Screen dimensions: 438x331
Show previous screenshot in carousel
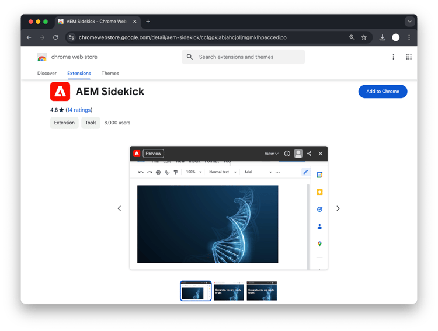point(119,208)
